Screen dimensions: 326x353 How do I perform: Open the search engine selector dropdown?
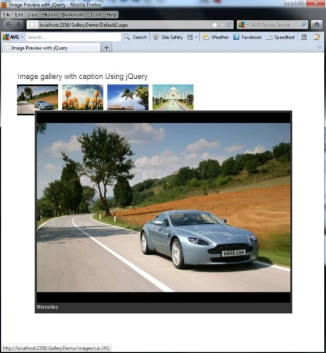click(244, 25)
